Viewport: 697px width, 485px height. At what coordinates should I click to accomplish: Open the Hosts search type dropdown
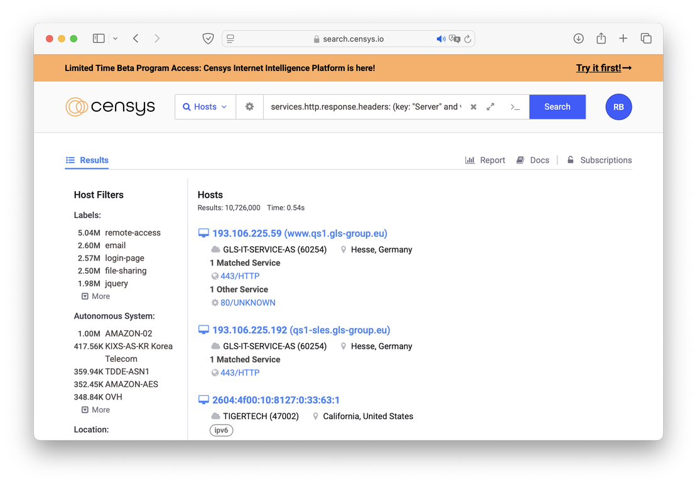(205, 107)
